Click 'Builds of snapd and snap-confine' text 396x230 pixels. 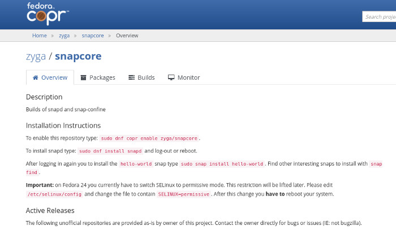click(x=66, y=110)
